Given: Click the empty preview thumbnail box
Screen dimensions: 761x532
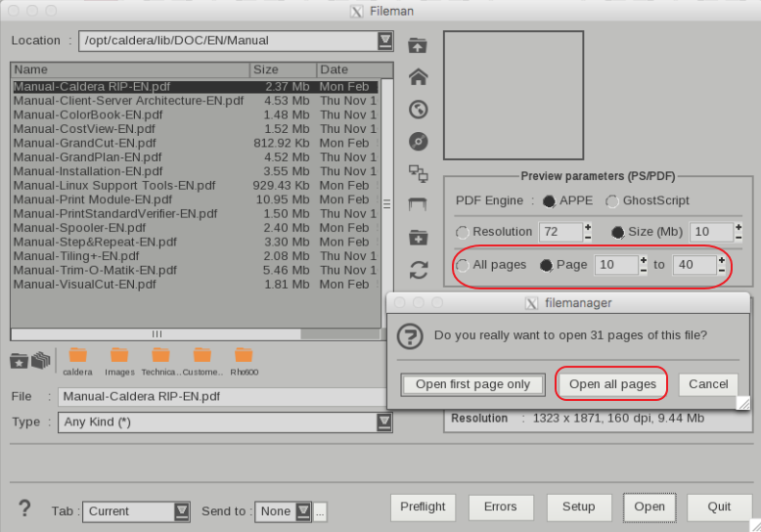Looking at the screenshot, I should (514, 95).
